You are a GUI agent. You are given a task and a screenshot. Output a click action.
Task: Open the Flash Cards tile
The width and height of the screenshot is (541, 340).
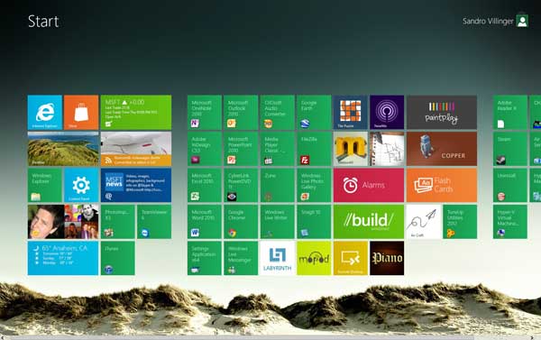[x=442, y=186]
